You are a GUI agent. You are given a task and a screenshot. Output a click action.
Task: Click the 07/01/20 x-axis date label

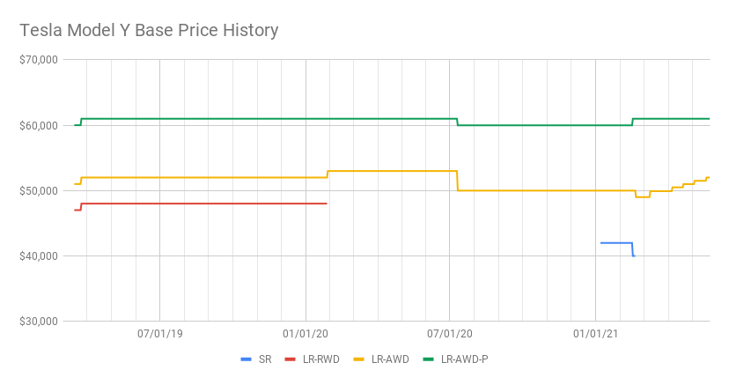coord(449,334)
